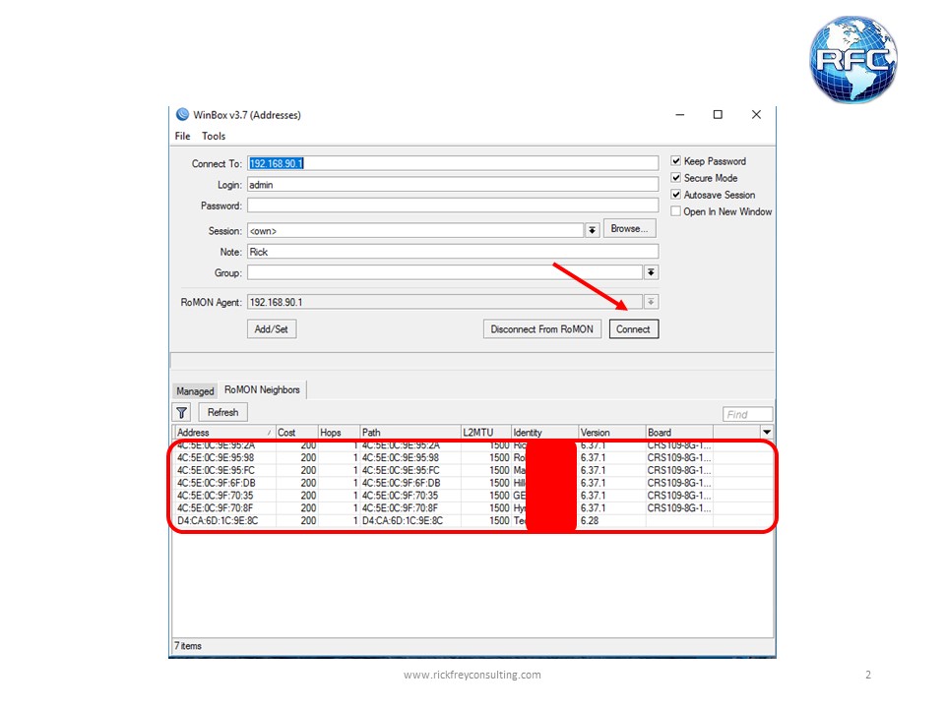The image size is (945, 708).
Task: Click the Group input field
Action: click(x=445, y=272)
